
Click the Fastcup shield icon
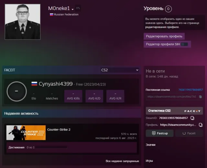point(154,133)
